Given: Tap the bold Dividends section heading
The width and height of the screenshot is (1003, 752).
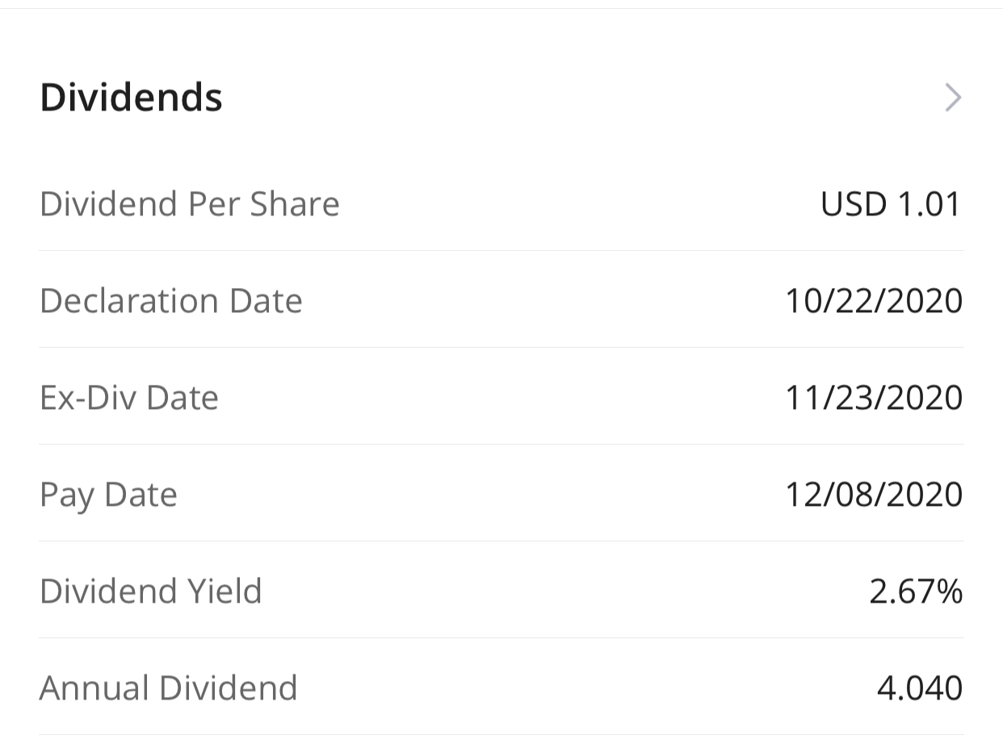Looking at the screenshot, I should pos(131,98).
